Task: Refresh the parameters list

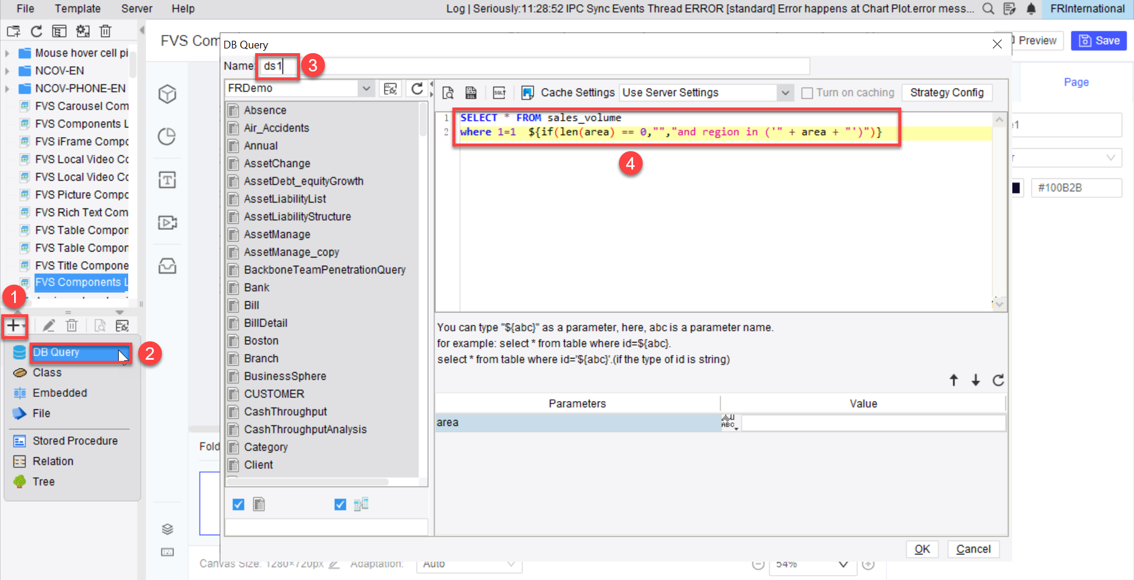Action: (x=998, y=380)
